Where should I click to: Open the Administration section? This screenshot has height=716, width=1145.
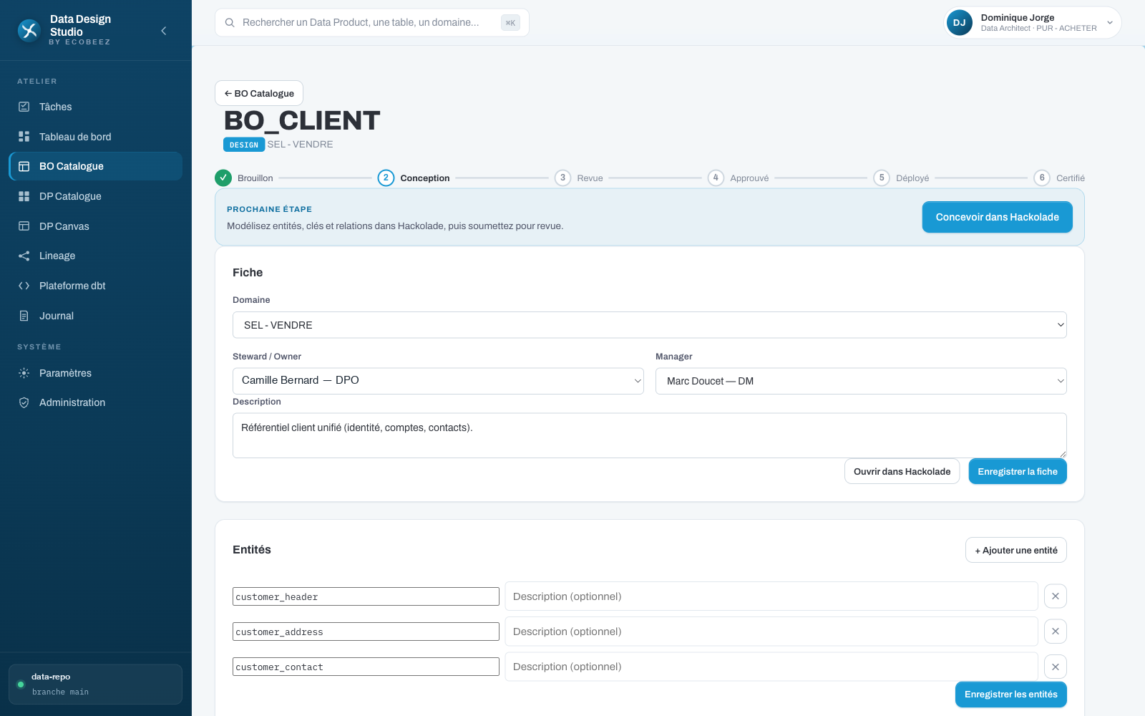click(x=95, y=402)
